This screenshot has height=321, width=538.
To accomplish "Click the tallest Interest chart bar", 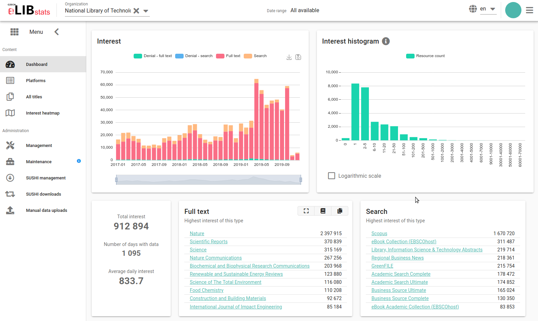I will (x=256, y=119).
